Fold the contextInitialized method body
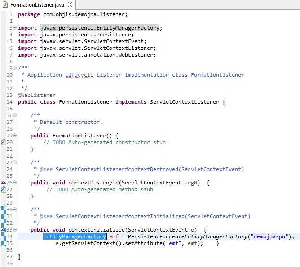 (15, 230)
